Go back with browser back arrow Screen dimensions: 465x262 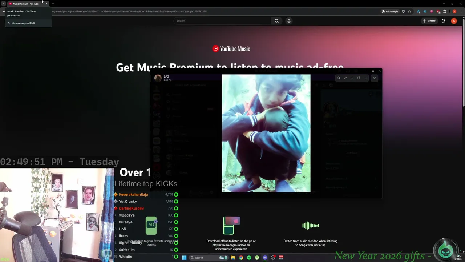(x=4, y=11)
